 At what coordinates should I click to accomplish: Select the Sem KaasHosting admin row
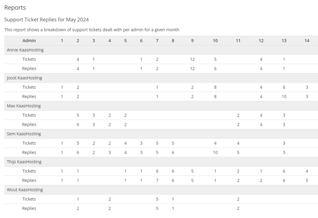(24, 134)
